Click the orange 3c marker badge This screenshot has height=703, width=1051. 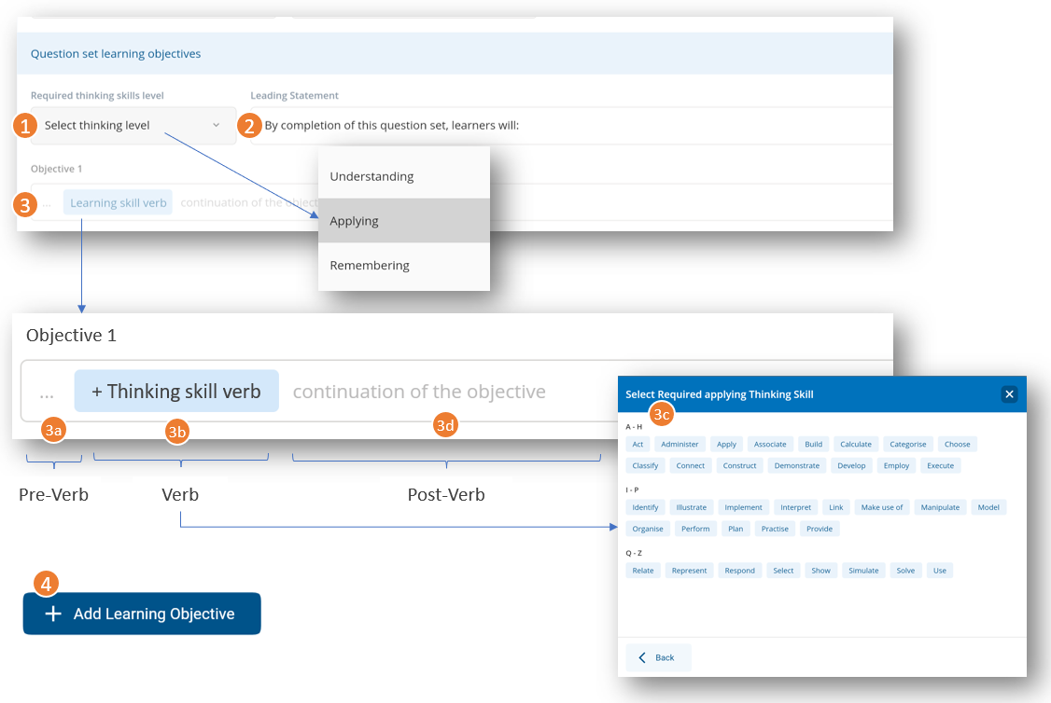pyautogui.click(x=662, y=413)
